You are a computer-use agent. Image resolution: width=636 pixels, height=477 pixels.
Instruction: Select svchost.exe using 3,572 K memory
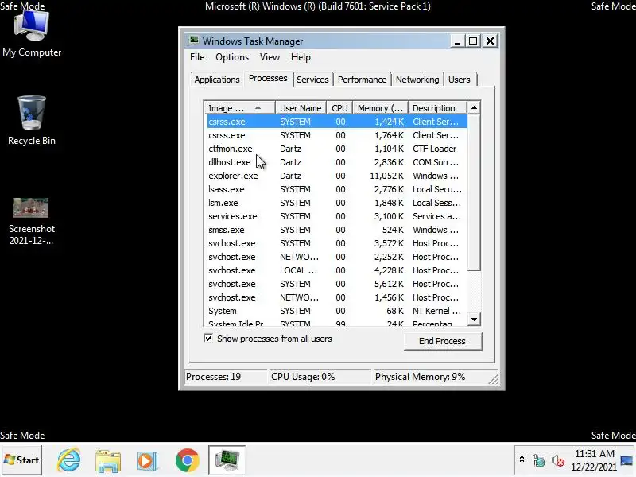point(337,243)
